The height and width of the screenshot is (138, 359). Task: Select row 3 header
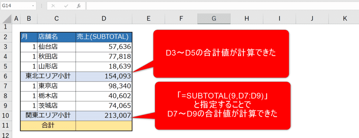[6, 47]
